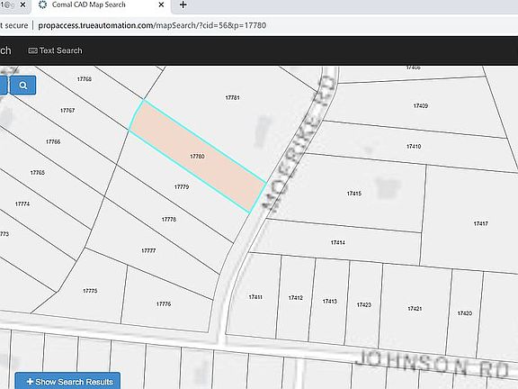This screenshot has height=389, width=518.
Task: Select parcel 17411 on the map
Action: (x=255, y=297)
